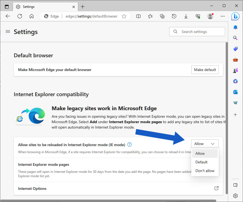Open the tab actions menu icon
This screenshot has width=243, height=202.
[x=7, y=7]
